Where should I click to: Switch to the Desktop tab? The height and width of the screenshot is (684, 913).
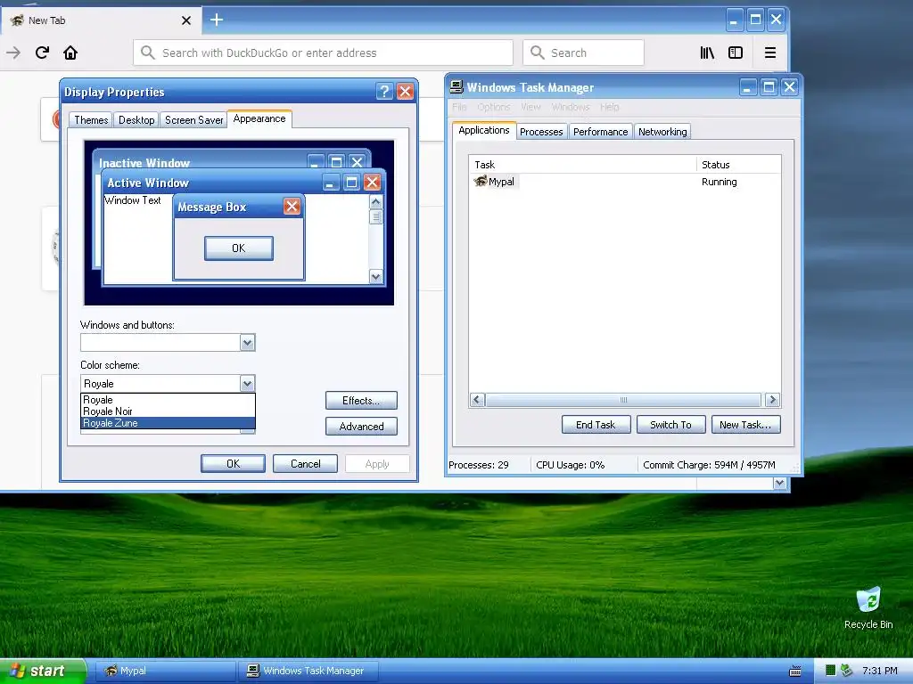[136, 120]
